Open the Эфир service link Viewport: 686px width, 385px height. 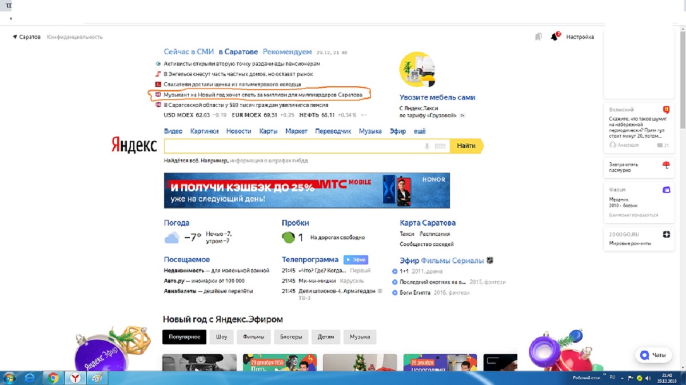[398, 131]
